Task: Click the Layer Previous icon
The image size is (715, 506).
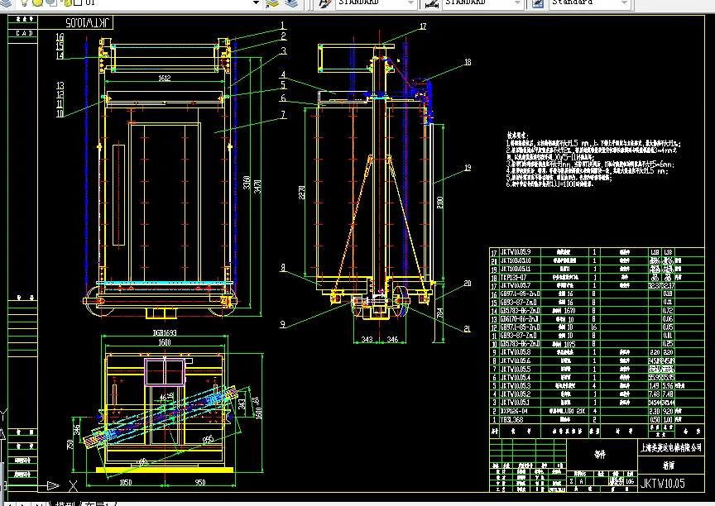Action: coord(291,3)
